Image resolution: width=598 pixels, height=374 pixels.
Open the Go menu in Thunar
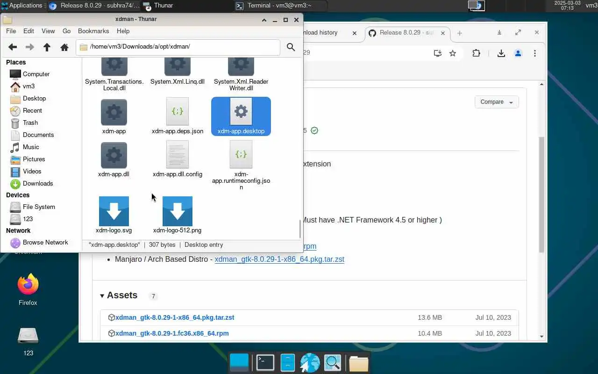coord(66,31)
